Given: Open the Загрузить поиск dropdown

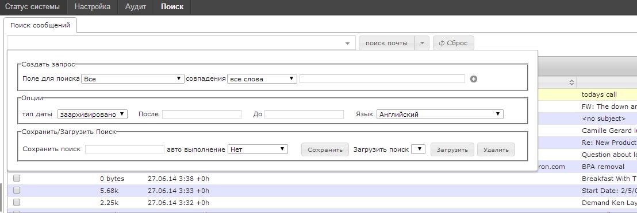Looking at the screenshot, I should (418, 149).
